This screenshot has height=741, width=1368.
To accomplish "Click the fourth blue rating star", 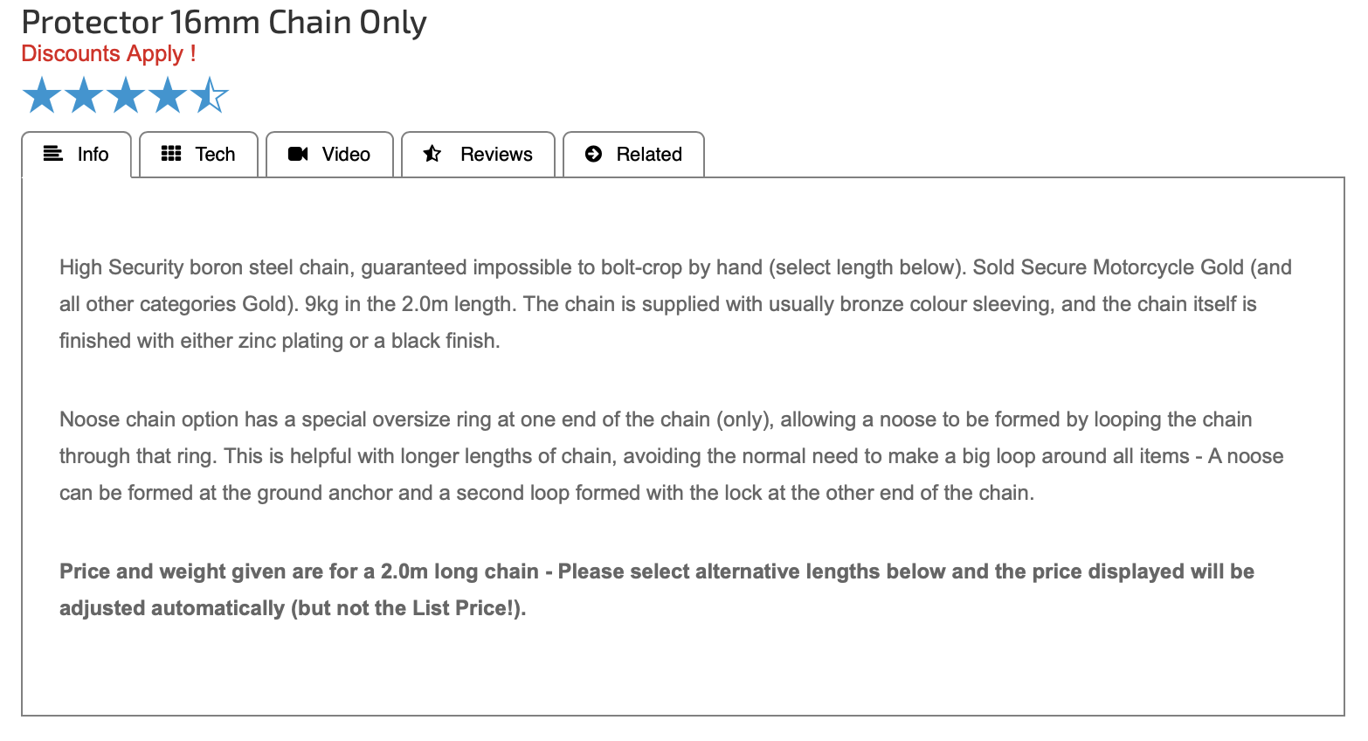I will pyautogui.click(x=168, y=95).
